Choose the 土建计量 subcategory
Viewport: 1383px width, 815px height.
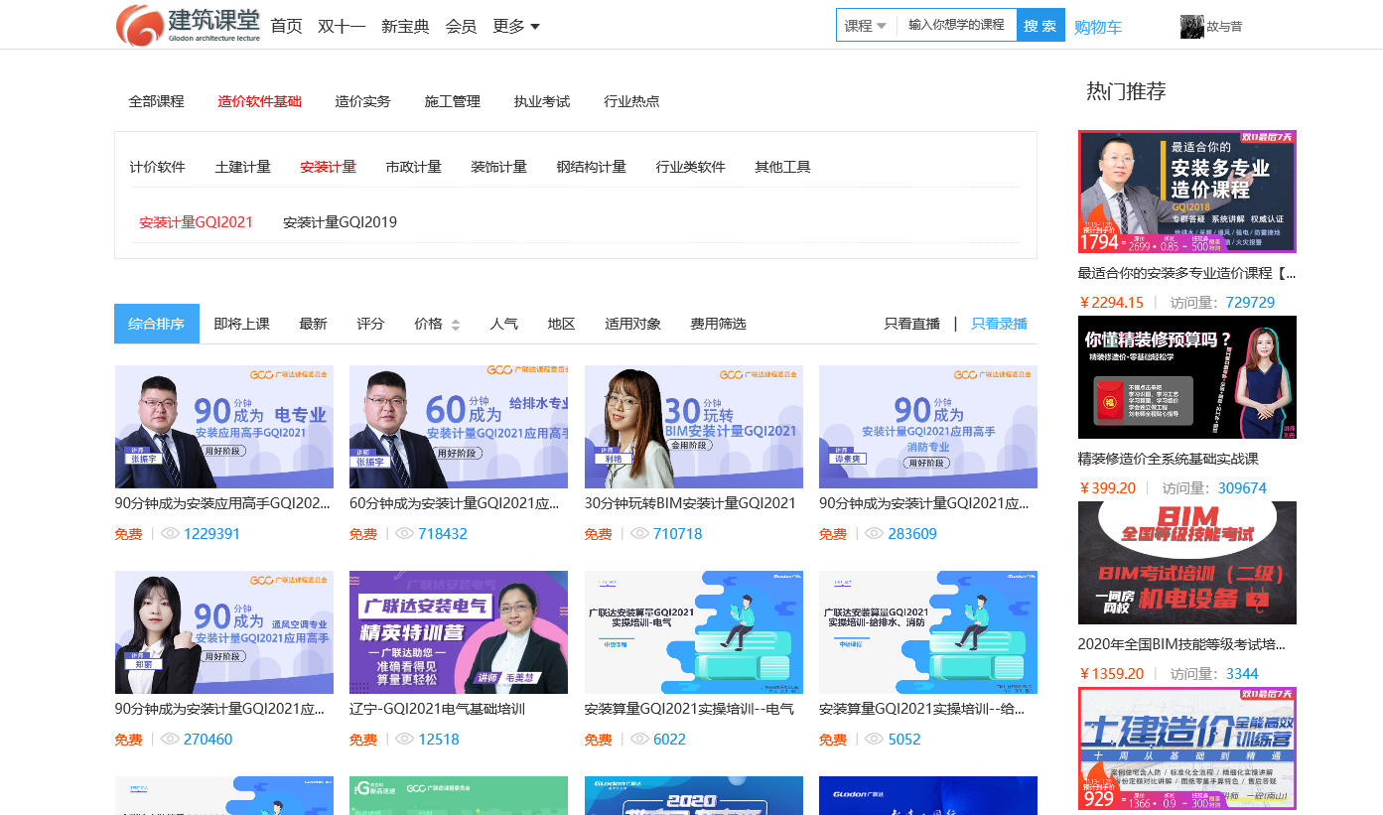(x=242, y=167)
